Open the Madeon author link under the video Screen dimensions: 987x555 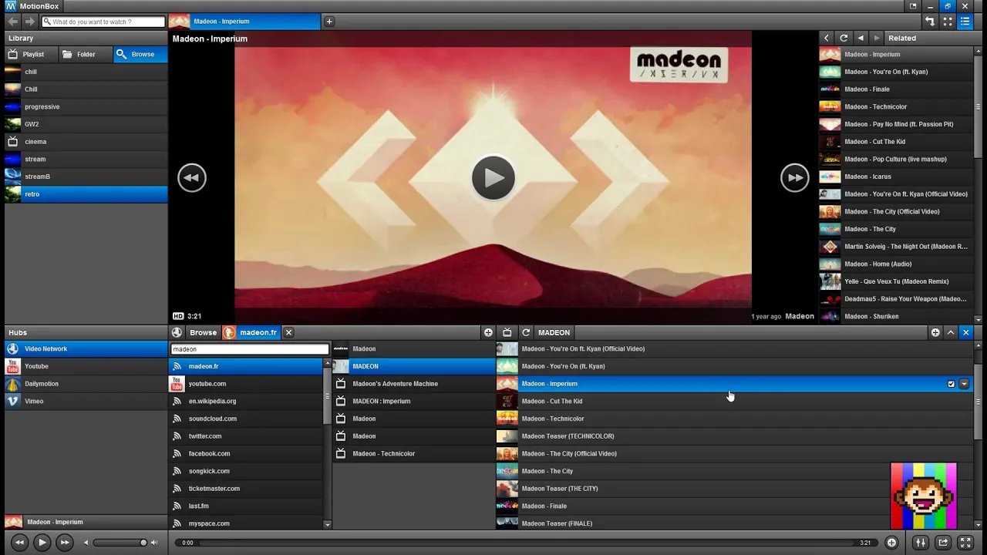click(800, 316)
